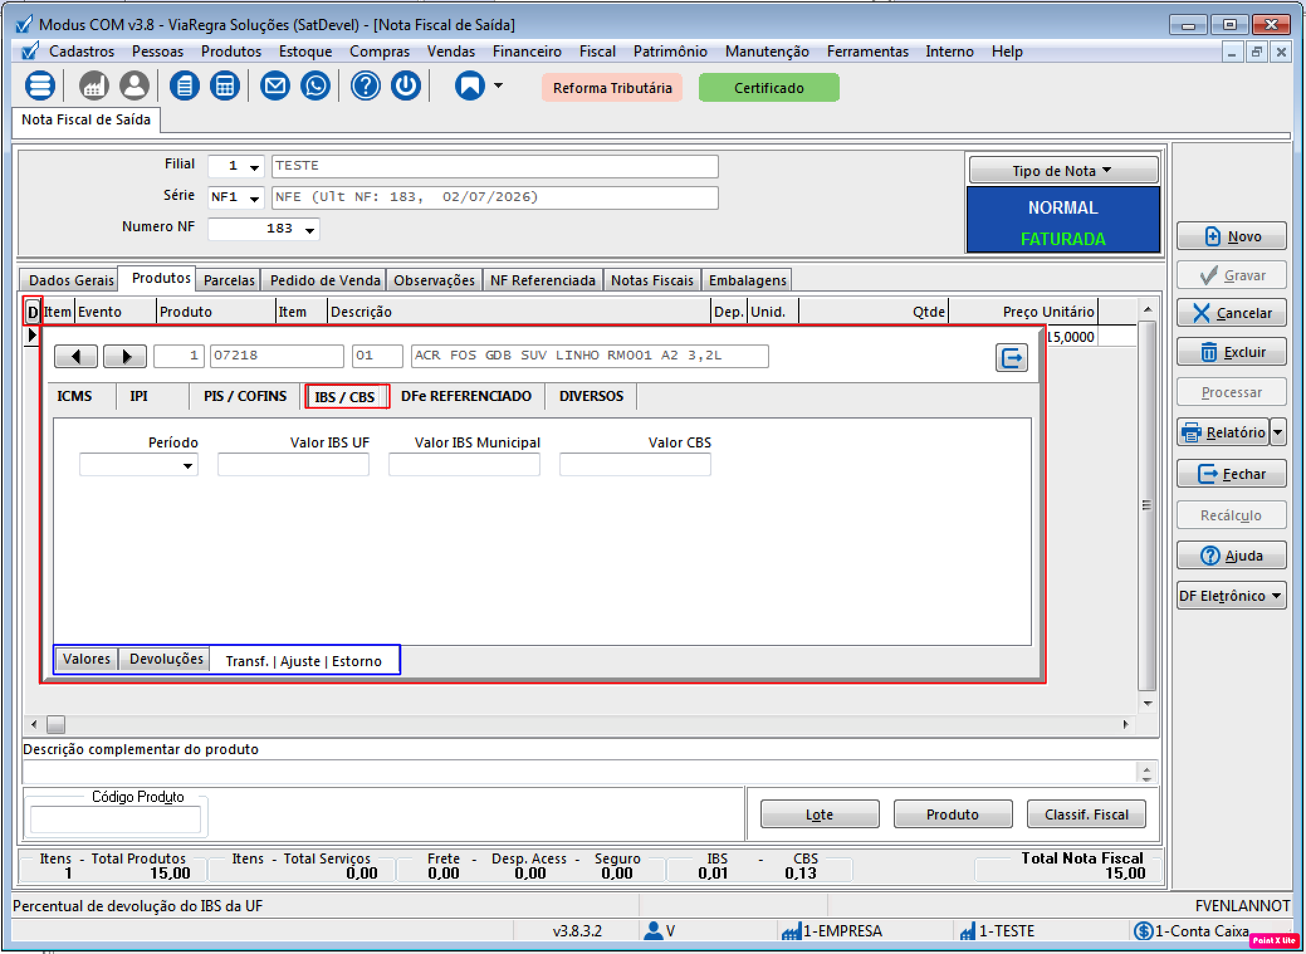Switch to the Embalagens tab
Image resolution: width=1306 pixels, height=954 pixels.
coord(747,280)
